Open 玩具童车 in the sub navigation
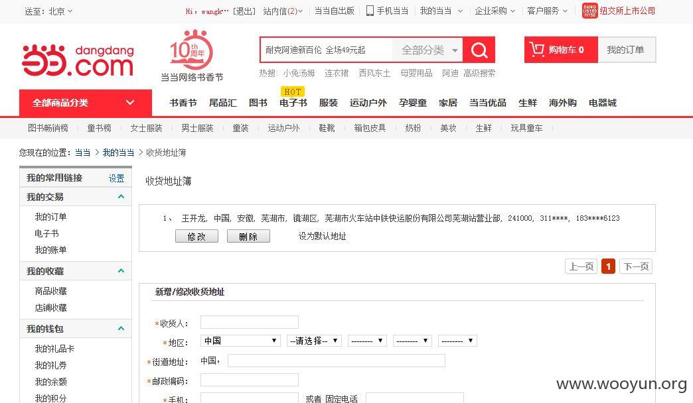This screenshot has width=693, height=403. click(527, 128)
